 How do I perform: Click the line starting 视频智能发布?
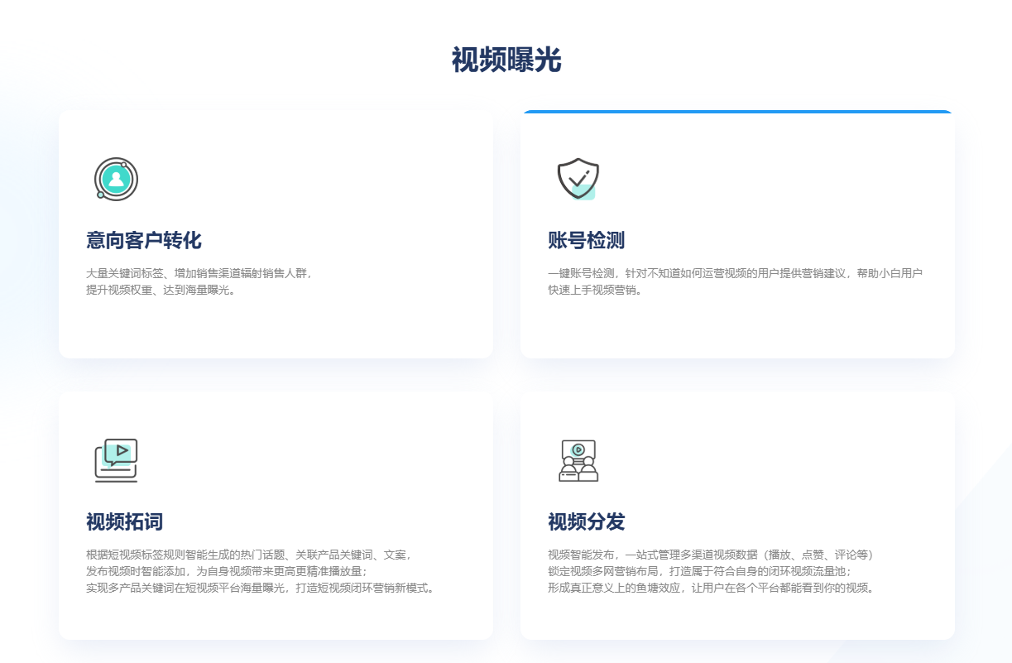[710, 555]
